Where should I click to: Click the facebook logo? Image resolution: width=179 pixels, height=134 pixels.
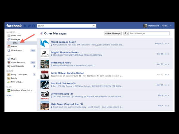pos(14,26)
